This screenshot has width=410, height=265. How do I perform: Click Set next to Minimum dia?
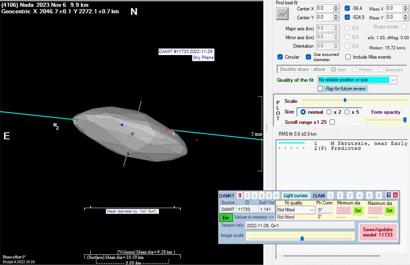(358, 210)
